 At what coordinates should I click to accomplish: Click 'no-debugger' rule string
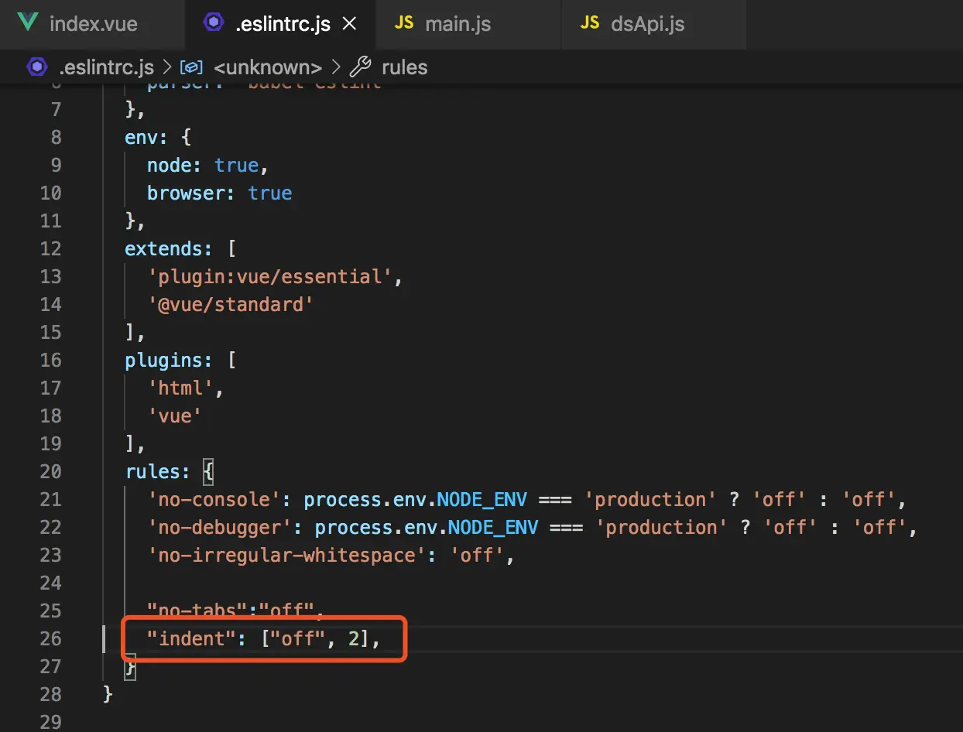click(219, 527)
